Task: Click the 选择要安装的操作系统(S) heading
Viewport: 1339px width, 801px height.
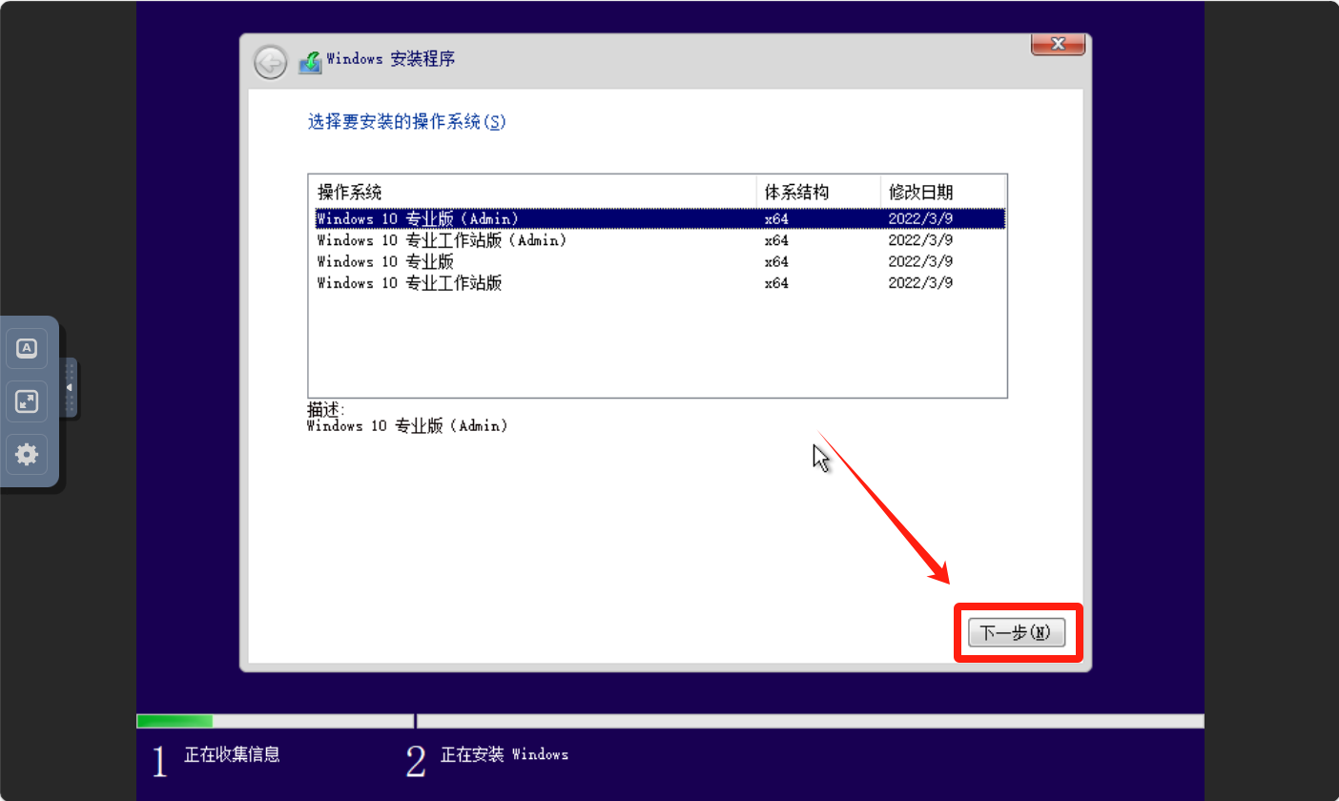Action: click(406, 122)
